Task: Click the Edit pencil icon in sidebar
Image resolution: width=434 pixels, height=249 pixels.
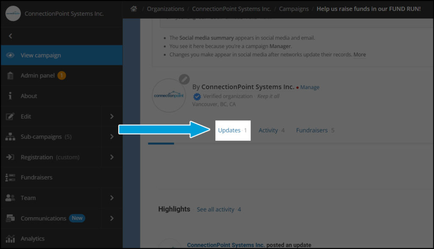Action: coord(10,116)
